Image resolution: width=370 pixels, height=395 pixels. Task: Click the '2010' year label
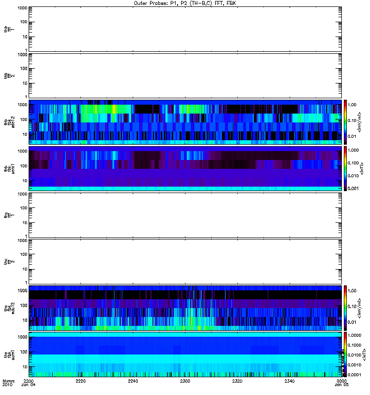7,385
